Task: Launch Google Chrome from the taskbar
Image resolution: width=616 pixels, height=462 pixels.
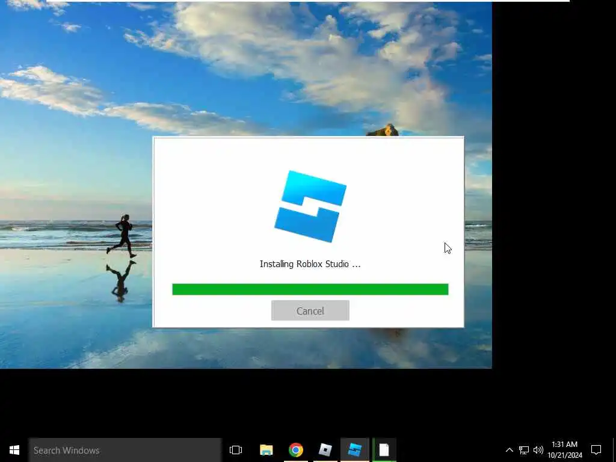Action: pos(296,450)
